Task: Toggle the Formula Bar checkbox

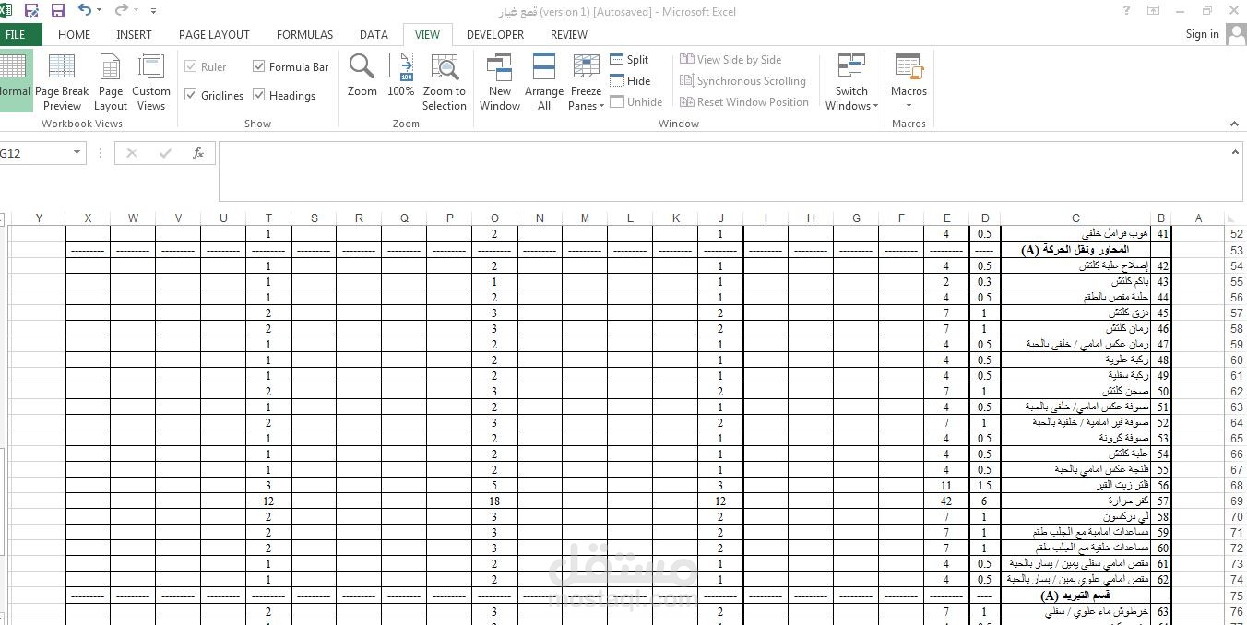Action: (x=259, y=67)
